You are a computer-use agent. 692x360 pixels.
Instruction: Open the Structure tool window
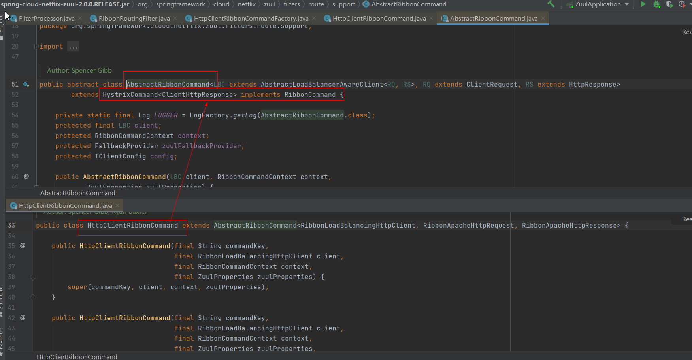(2, 301)
